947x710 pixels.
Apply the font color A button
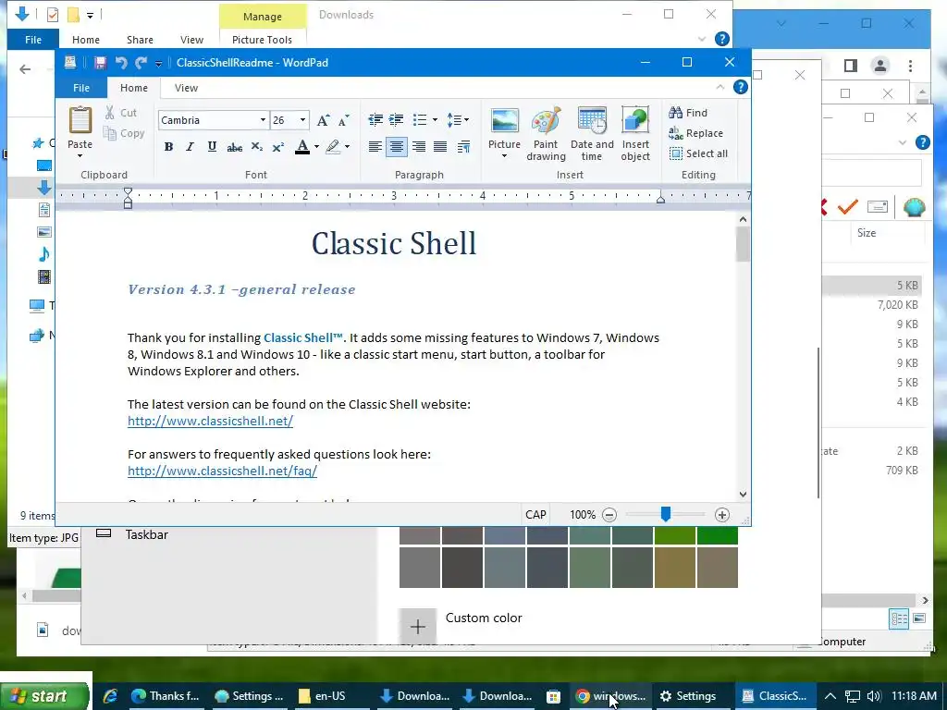[x=302, y=147]
